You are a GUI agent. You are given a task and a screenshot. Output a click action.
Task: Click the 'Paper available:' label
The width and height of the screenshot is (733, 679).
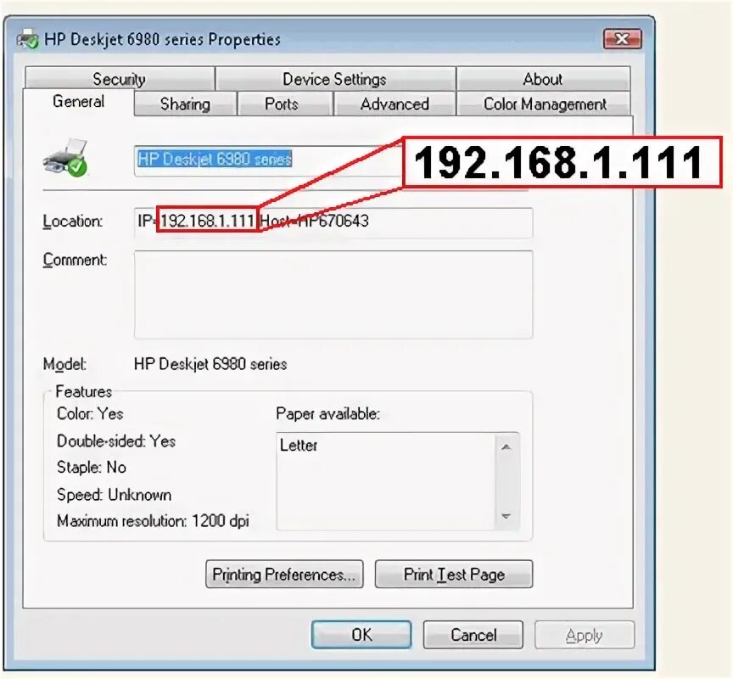pos(327,414)
